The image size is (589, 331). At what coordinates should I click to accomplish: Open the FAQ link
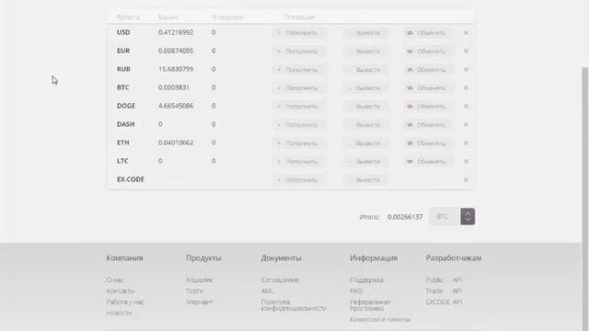tap(356, 291)
